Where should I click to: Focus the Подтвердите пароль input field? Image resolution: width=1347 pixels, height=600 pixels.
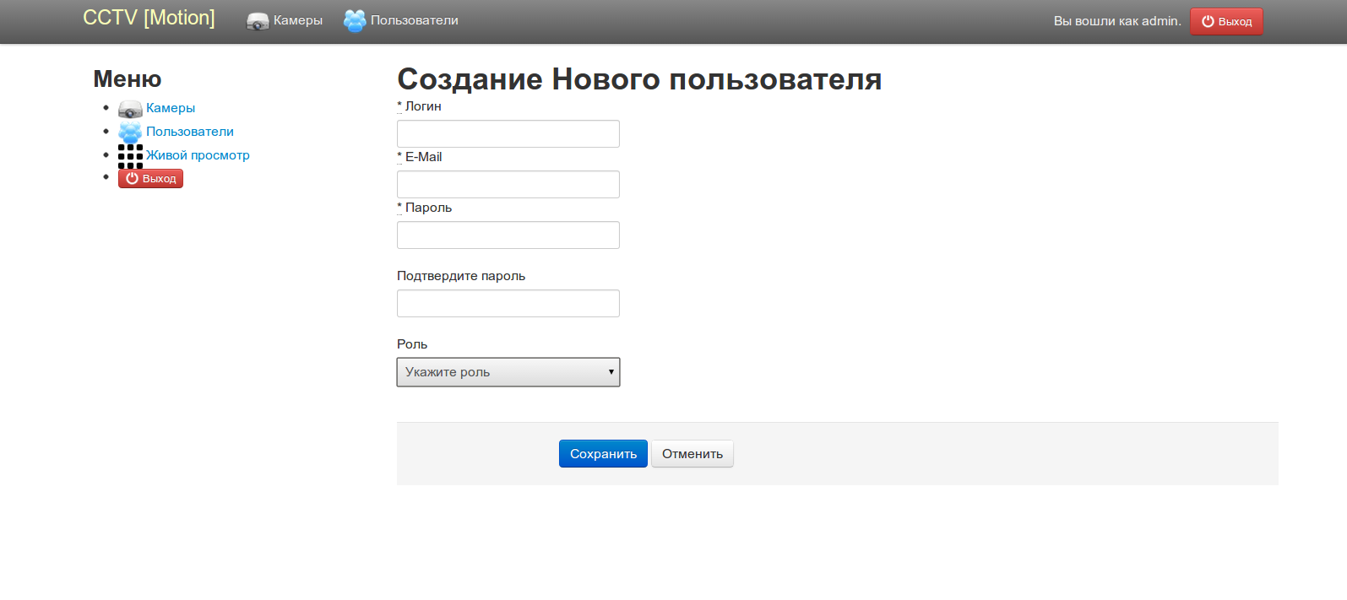(508, 303)
